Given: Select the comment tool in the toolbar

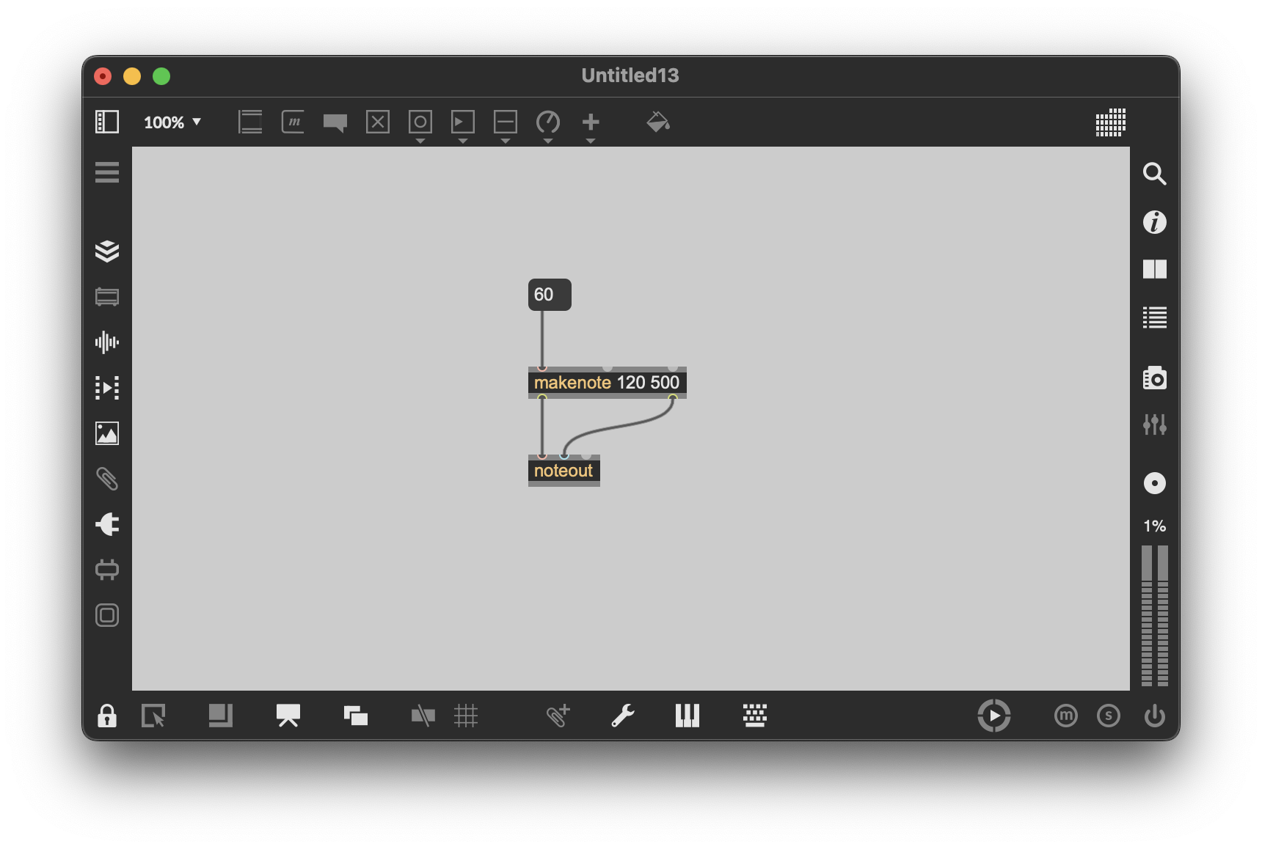Looking at the screenshot, I should (335, 122).
